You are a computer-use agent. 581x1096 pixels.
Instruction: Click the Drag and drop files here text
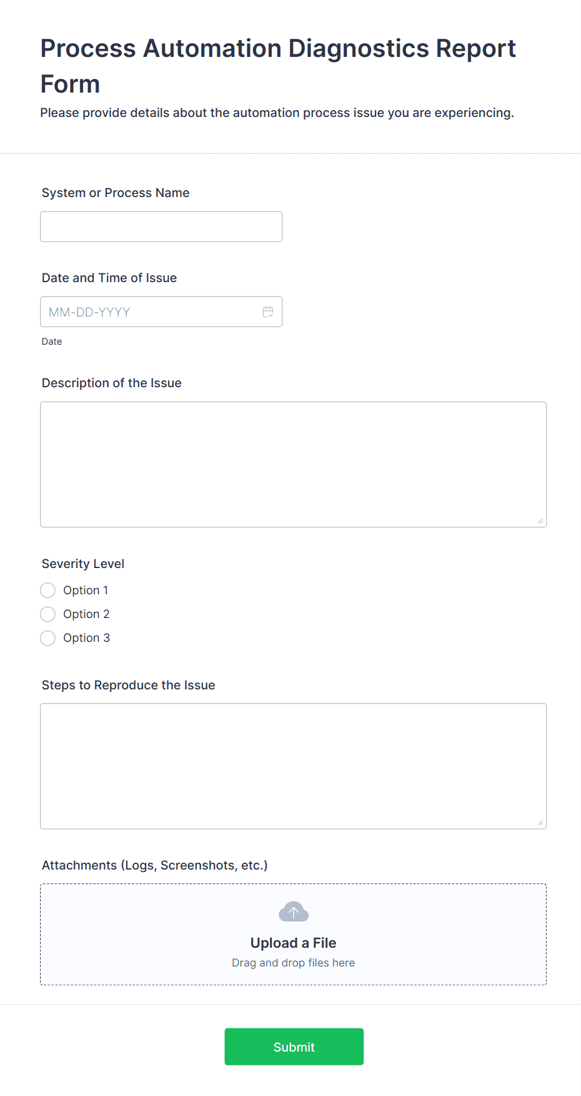pos(293,962)
